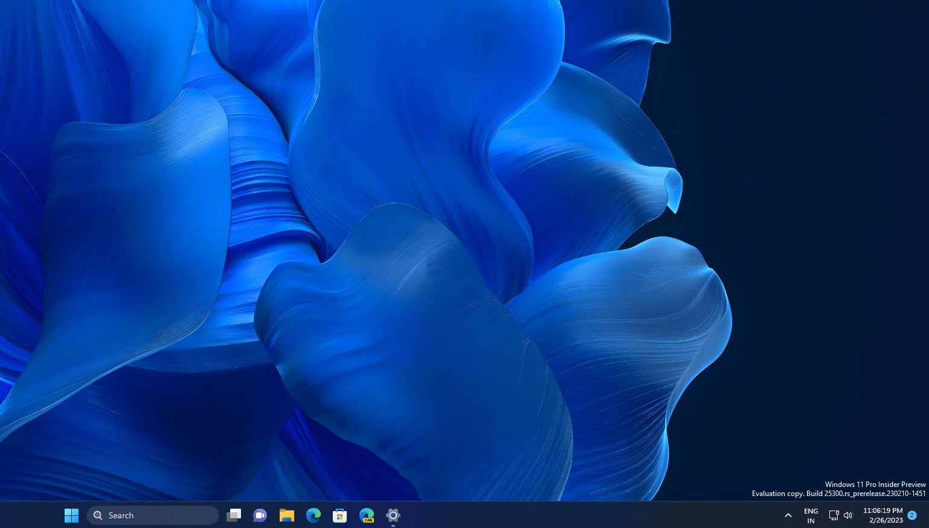Open quick settings panel

tap(841, 515)
